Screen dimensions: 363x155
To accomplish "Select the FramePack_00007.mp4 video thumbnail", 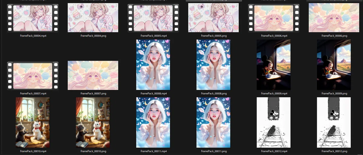I will 33,76.
